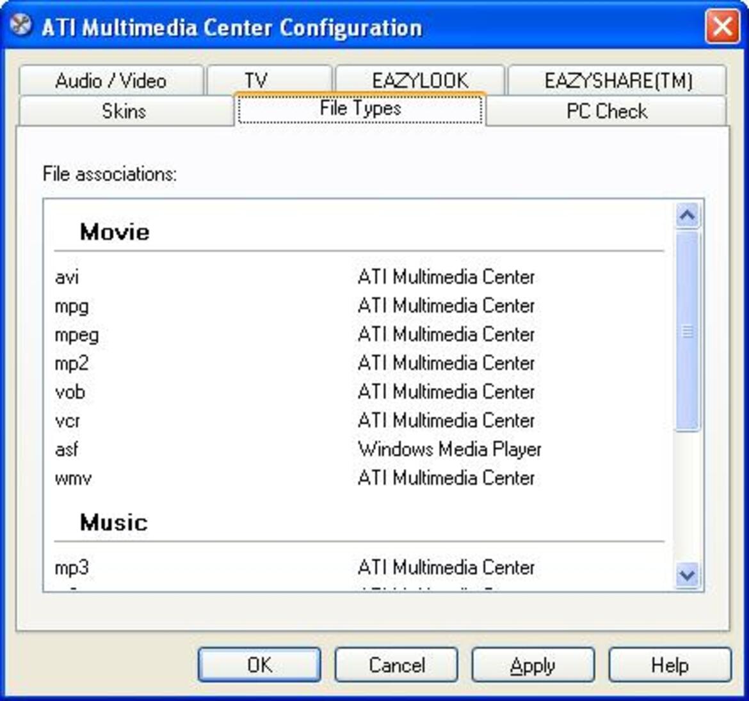Select the asf file extension

click(67, 450)
